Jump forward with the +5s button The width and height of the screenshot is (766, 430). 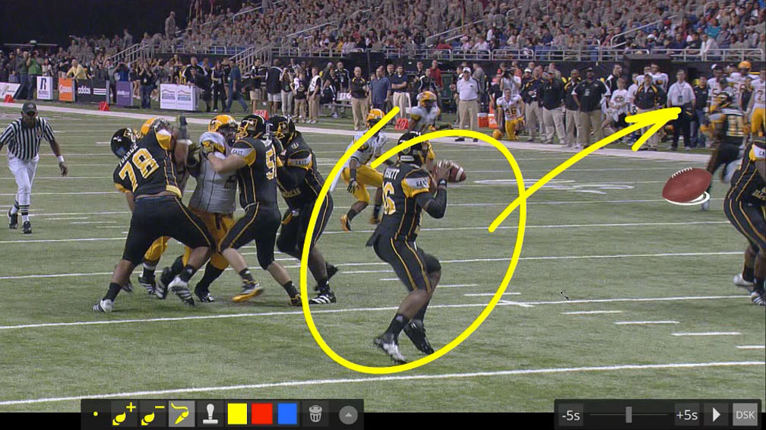point(686,415)
